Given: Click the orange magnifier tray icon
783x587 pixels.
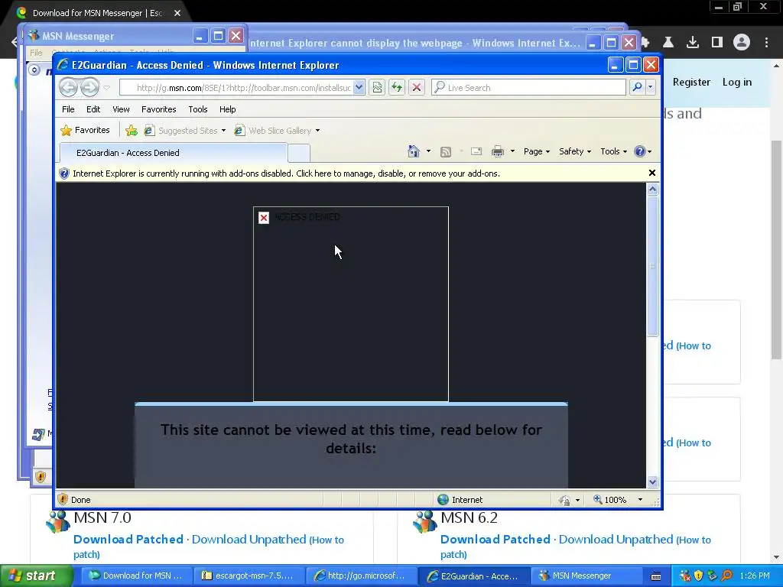Looking at the screenshot, I should tap(726, 576).
